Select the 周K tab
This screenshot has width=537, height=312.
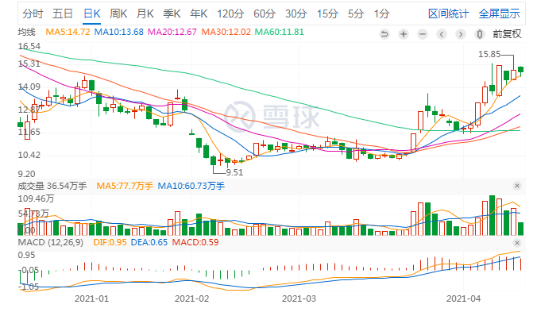118,14
